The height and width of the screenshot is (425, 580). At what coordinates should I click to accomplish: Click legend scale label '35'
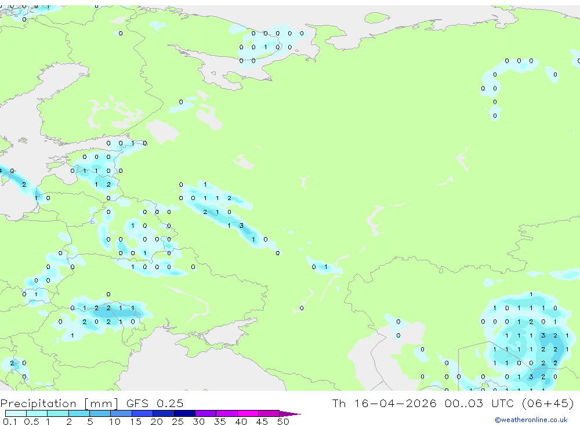pyautogui.click(x=220, y=422)
